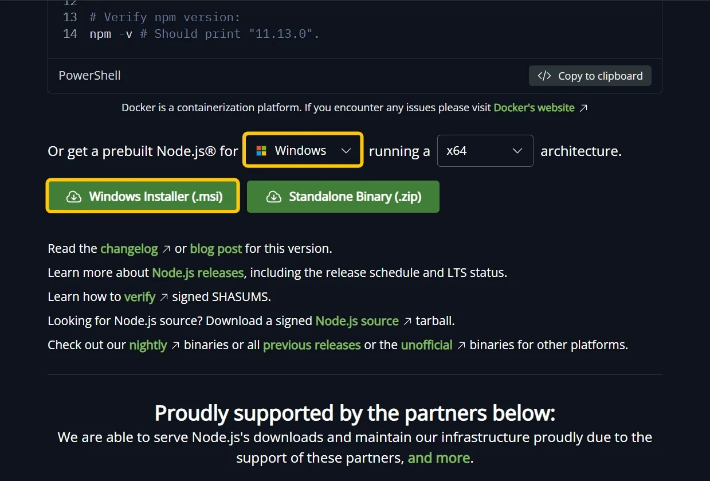Follow the Node.js releases link
Screen dimensions: 710x481
[x=198, y=273]
